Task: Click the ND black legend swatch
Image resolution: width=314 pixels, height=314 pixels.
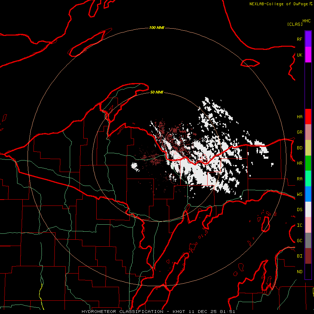Action: (x=308, y=271)
